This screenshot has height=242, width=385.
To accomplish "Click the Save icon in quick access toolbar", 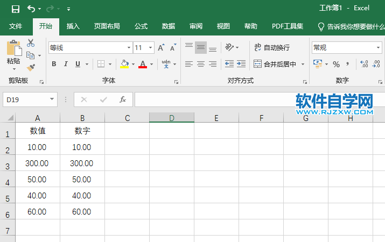I will [x=16, y=9].
